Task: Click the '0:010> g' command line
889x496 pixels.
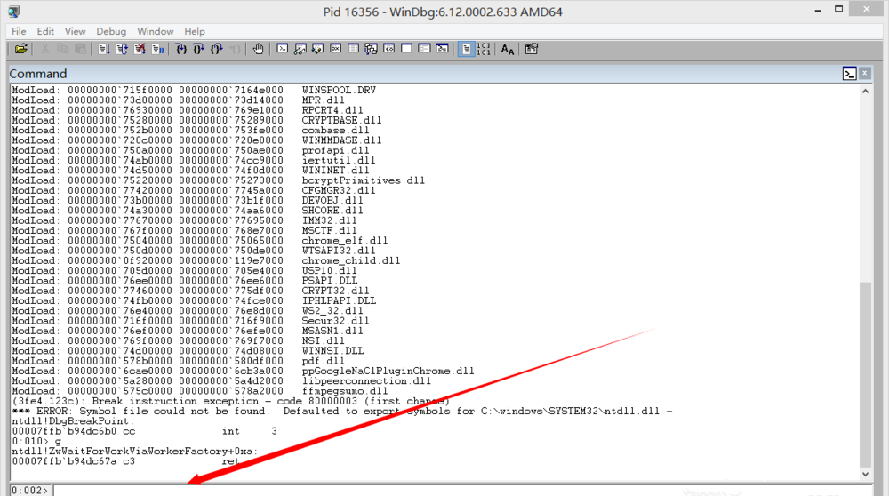Action: pyautogui.click(x=36, y=441)
